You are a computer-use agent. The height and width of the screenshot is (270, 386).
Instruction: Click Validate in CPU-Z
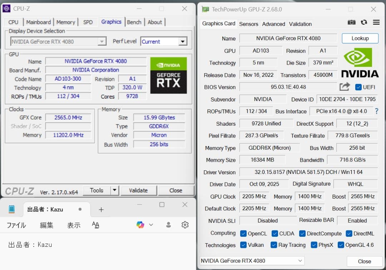pyautogui.click(x=139, y=190)
